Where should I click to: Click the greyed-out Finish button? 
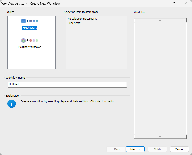(x=157, y=149)
